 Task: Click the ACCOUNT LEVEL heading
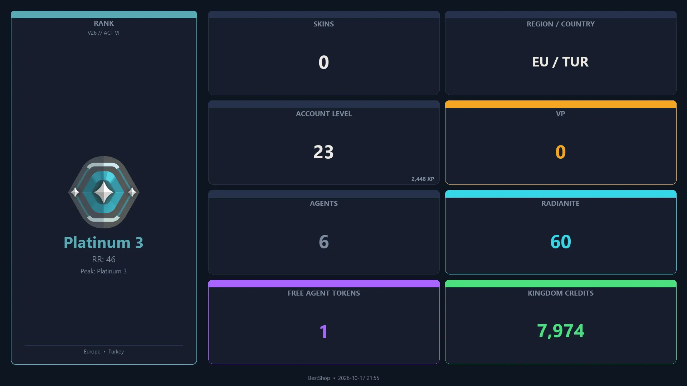(x=324, y=114)
